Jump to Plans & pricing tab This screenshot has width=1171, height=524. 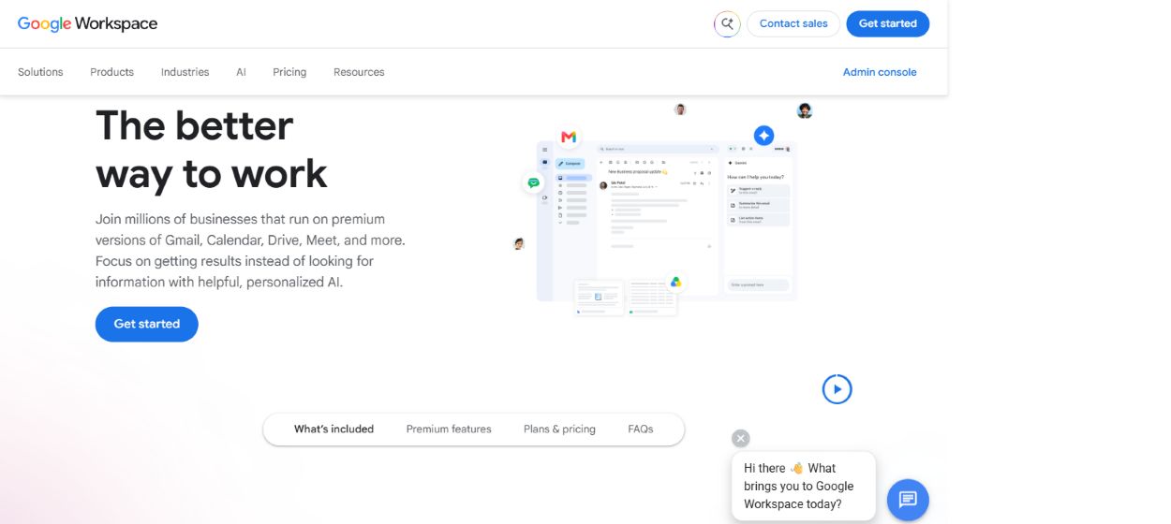559,429
